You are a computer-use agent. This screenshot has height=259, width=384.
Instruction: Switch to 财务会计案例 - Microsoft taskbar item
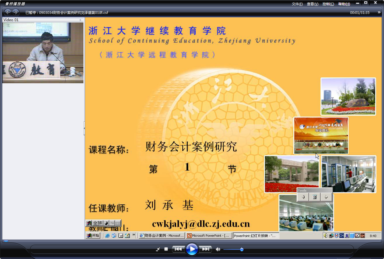click(x=162, y=236)
